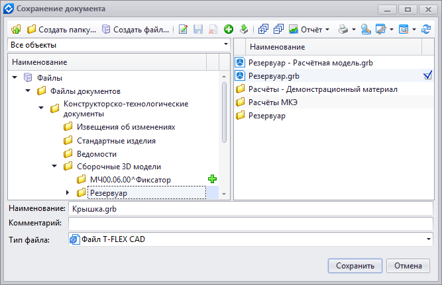The height and width of the screenshot is (285, 442).
Task: Click the Наименование field with Крышка.grb
Action: 250,209
